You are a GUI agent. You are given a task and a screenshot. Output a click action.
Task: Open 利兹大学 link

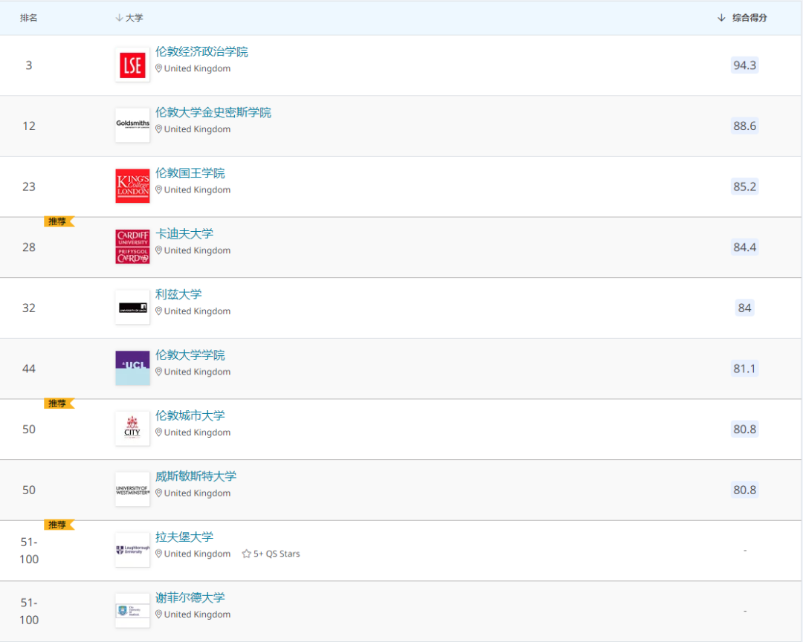coord(178,294)
